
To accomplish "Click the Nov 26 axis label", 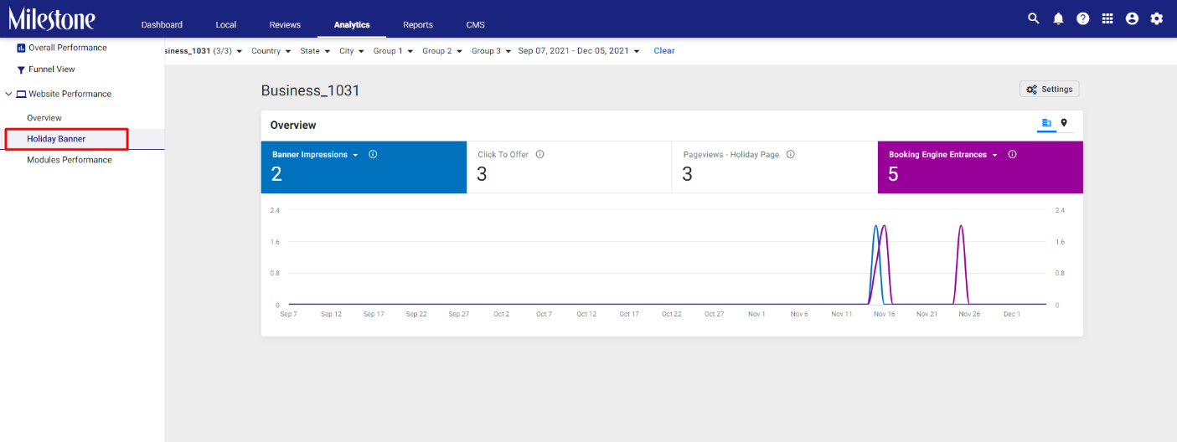I will [x=969, y=314].
